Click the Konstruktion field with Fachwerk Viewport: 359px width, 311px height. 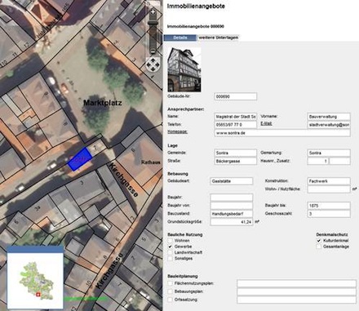click(x=329, y=181)
